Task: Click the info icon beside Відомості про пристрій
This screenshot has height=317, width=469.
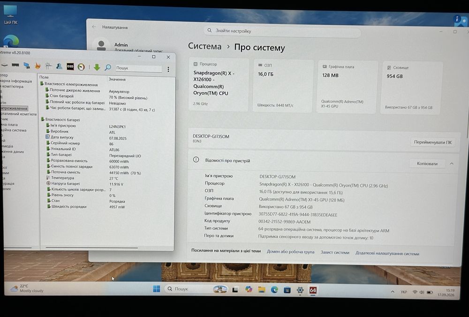Action: point(196,160)
